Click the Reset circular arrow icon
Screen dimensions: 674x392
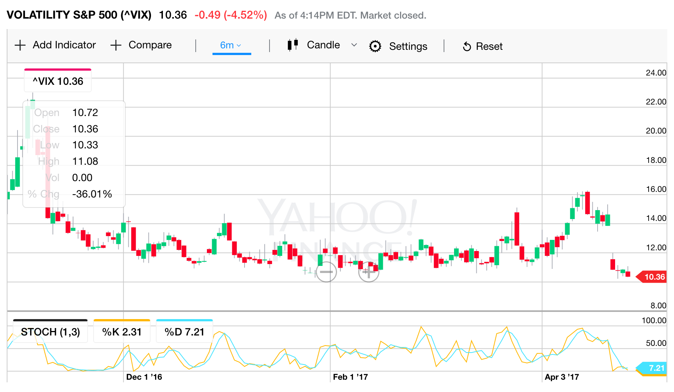[467, 46]
